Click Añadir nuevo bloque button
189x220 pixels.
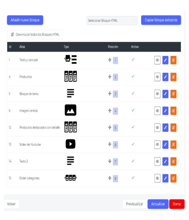click(x=25, y=20)
